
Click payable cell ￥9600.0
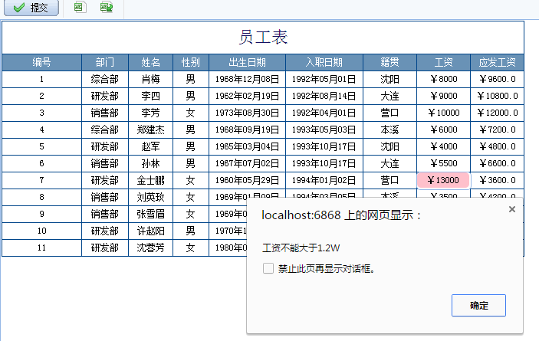click(497, 80)
